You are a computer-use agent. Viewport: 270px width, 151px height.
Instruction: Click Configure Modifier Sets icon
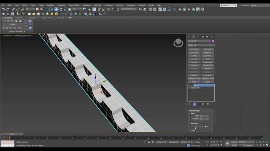(208, 104)
